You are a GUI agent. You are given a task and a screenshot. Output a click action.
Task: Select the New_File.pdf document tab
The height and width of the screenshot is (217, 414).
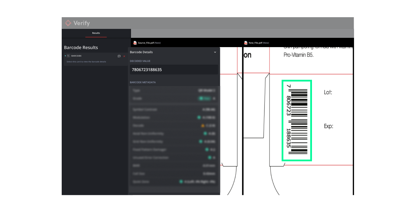256,43
